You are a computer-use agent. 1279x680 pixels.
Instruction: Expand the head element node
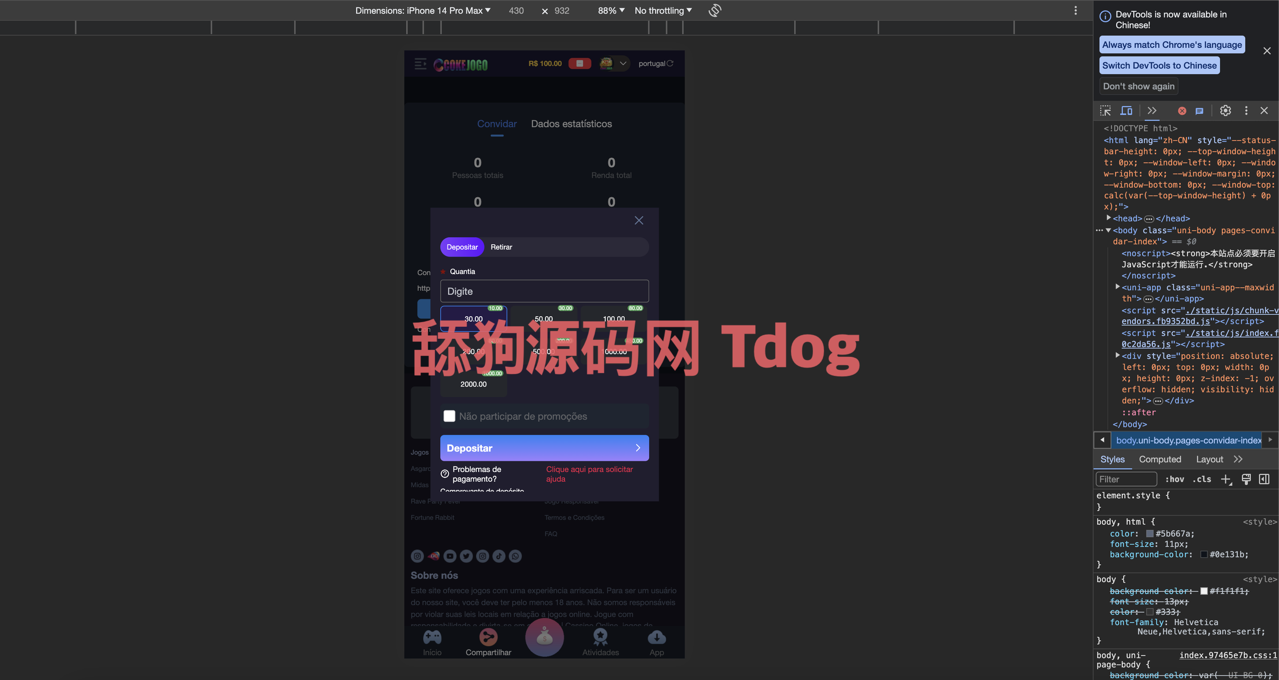tap(1109, 218)
